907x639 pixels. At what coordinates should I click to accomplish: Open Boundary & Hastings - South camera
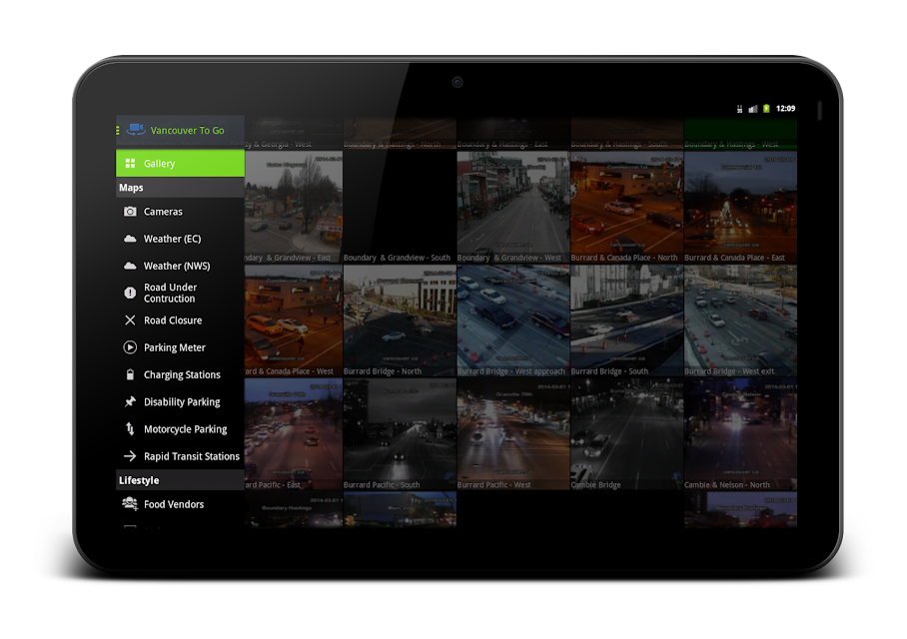[627, 134]
